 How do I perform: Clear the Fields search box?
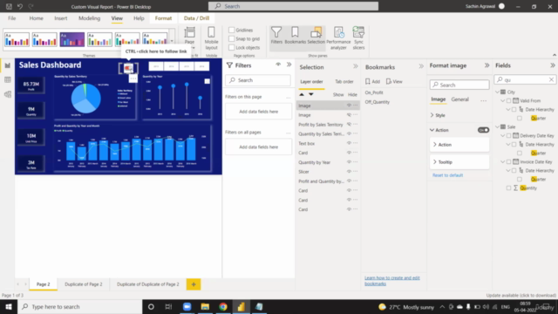tap(551, 79)
